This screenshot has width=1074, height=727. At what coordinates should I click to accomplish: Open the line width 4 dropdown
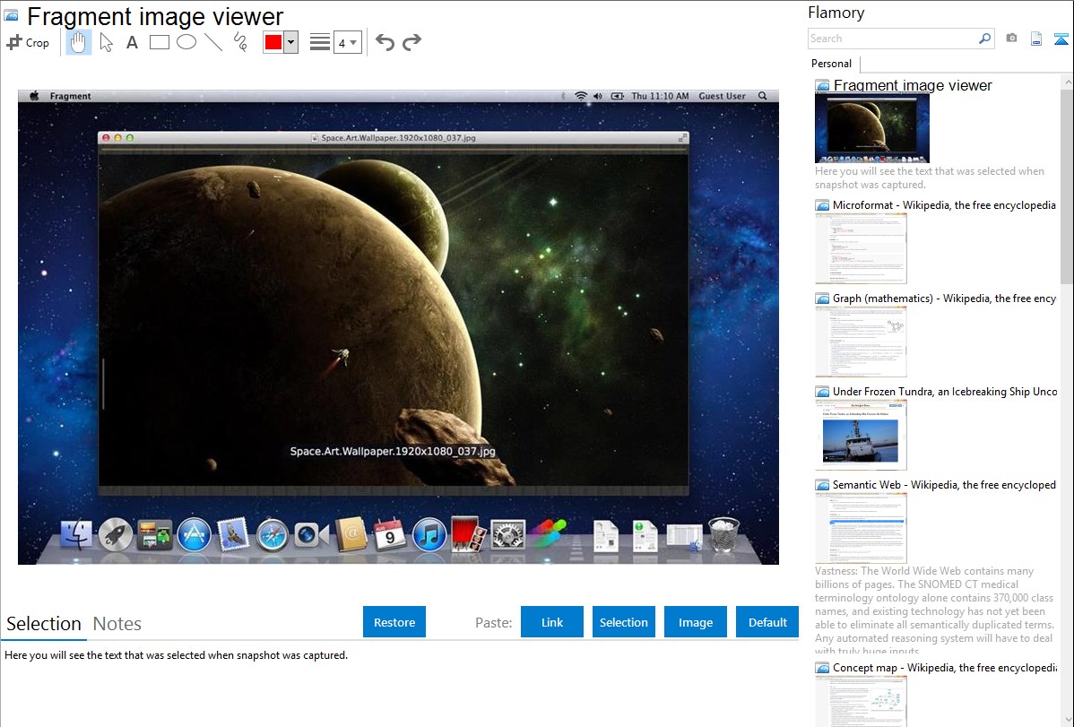[x=347, y=42]
